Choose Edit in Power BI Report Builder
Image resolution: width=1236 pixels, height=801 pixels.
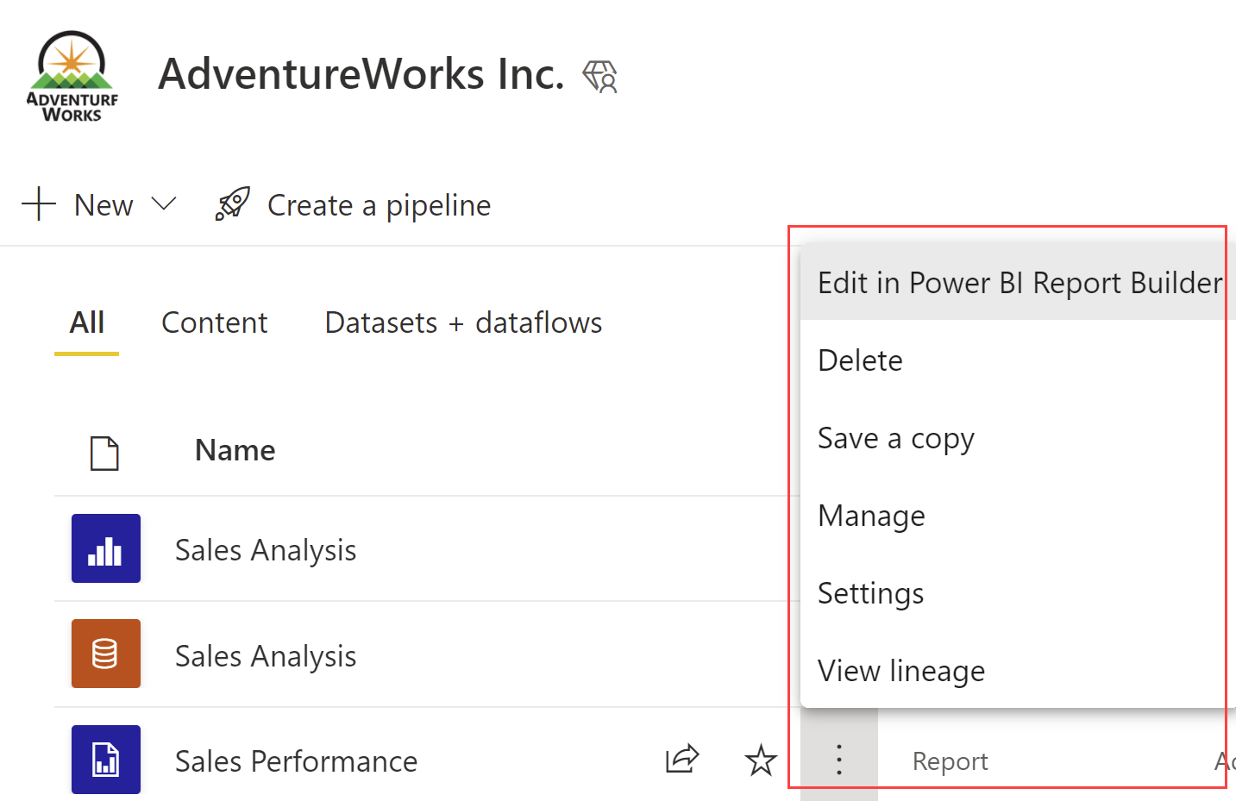pyautogui.click(x=1018, y=283)
